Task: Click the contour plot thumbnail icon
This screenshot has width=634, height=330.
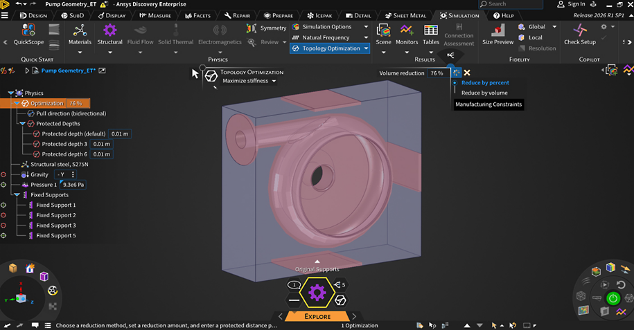Action: tap(583, 310)
